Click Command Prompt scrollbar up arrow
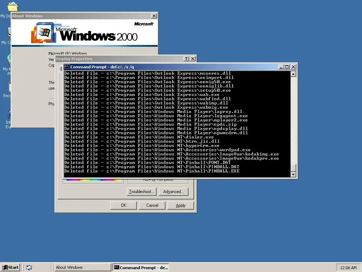 [x=293, y=74]
